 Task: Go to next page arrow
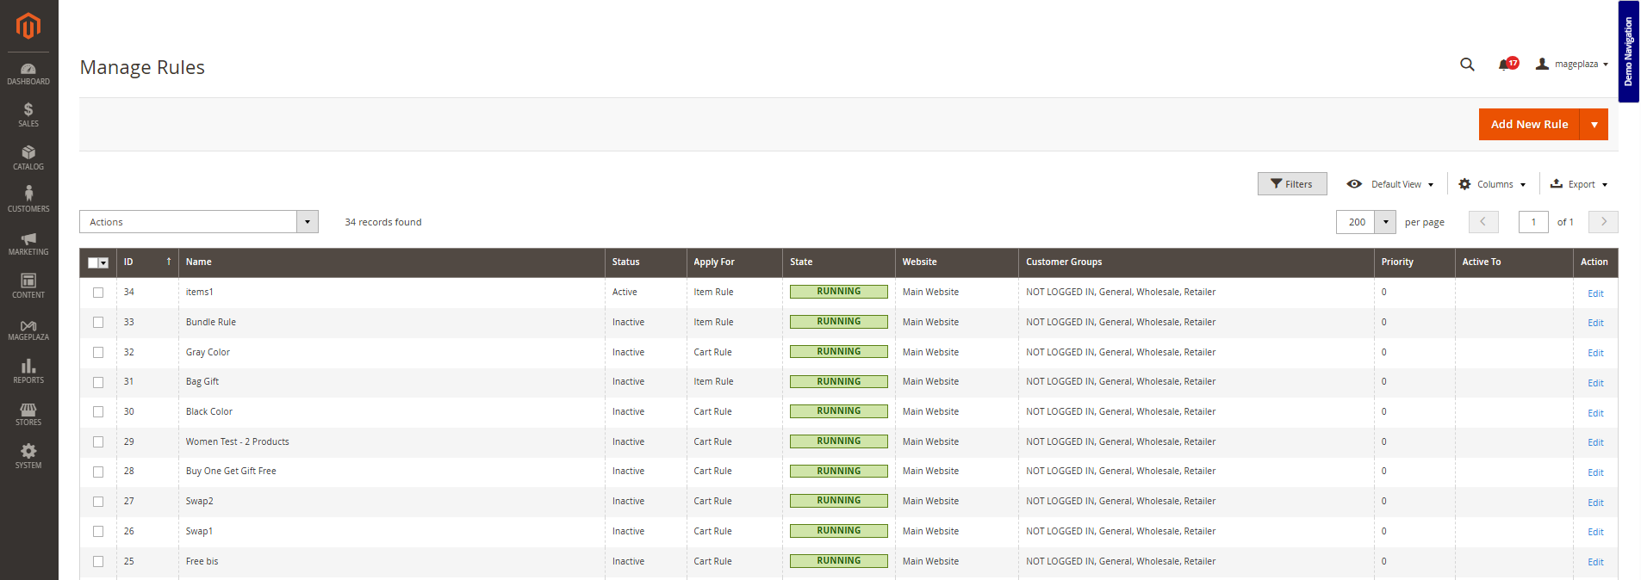[1603, 222]
